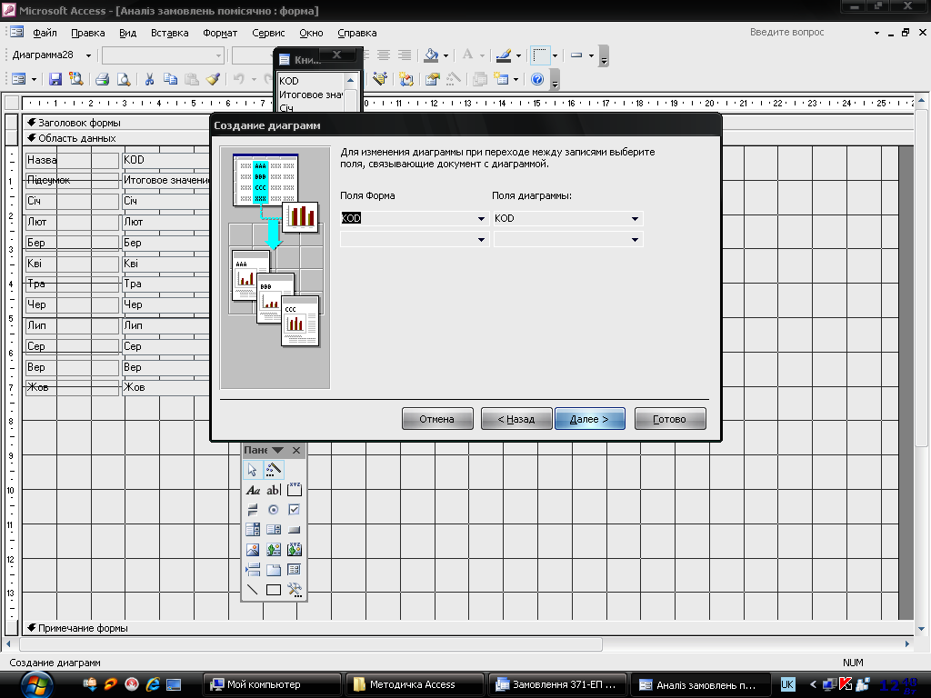Expand the View button dropdown arrow
Screen dimensions: 931x698
click(x=34, y=79)
